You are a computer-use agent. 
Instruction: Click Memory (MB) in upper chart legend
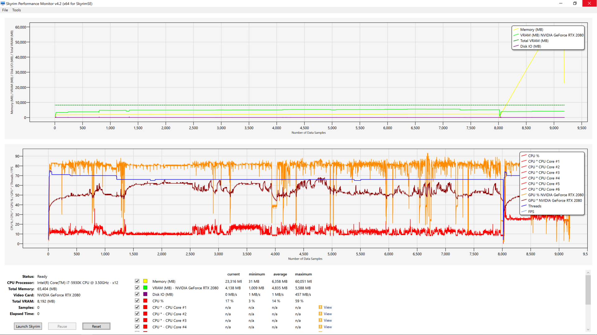[x=532, y=29]
